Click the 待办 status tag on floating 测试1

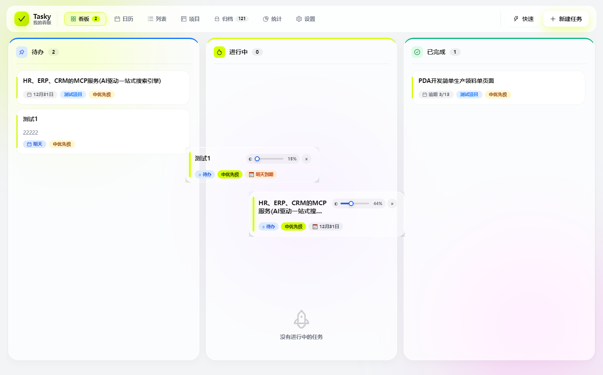(x=205, y=174)
